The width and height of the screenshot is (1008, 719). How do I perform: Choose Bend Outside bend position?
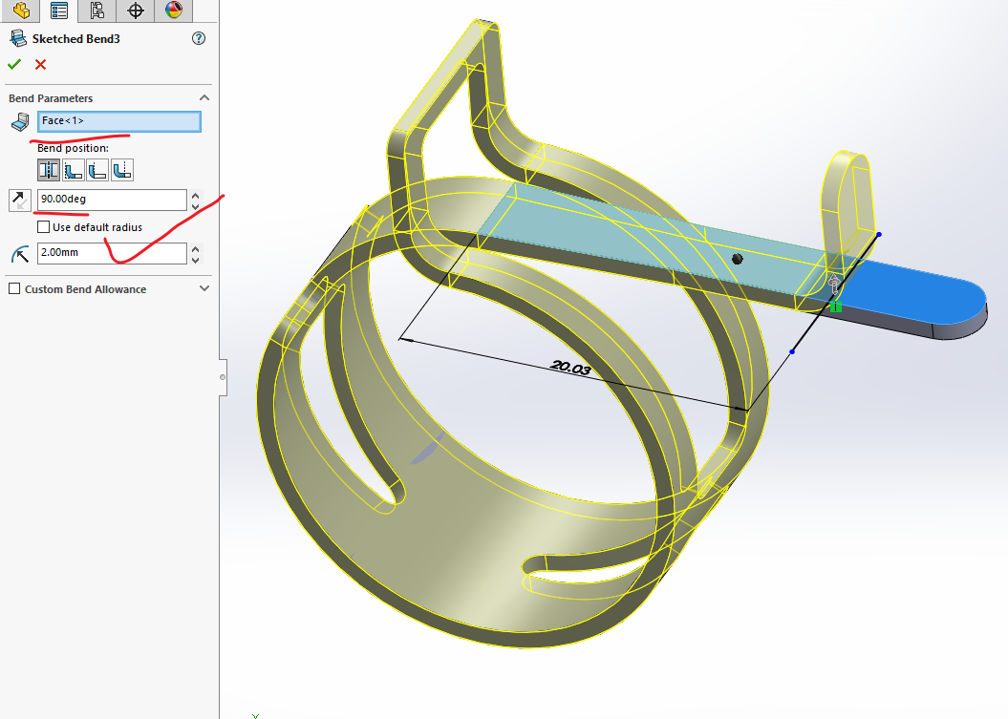122,170
